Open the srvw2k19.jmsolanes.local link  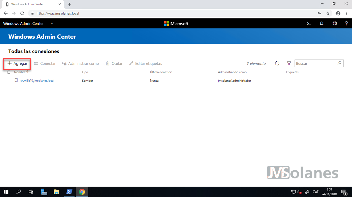[37, 81]
